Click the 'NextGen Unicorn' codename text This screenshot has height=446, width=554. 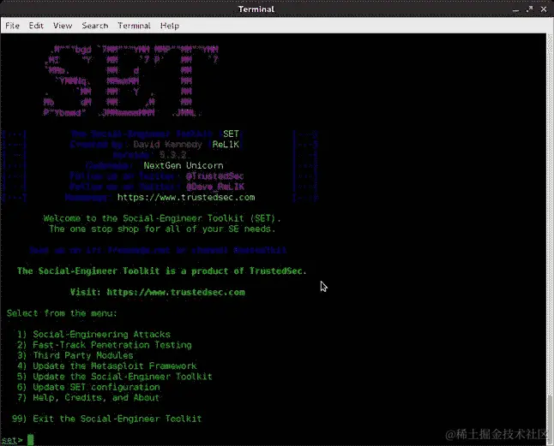[x=184, y=166]
